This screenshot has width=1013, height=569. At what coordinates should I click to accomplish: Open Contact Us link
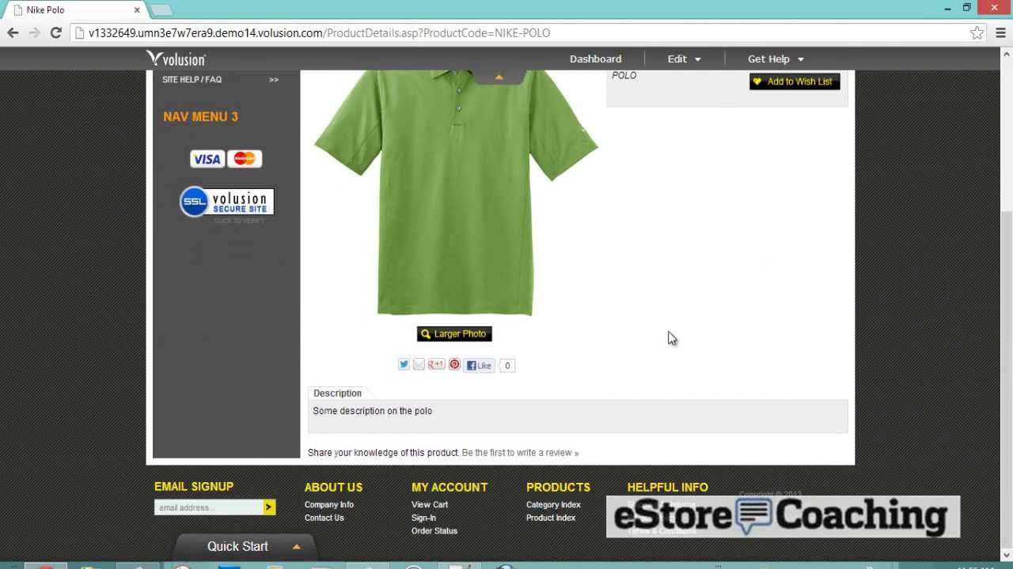point(324,518)
